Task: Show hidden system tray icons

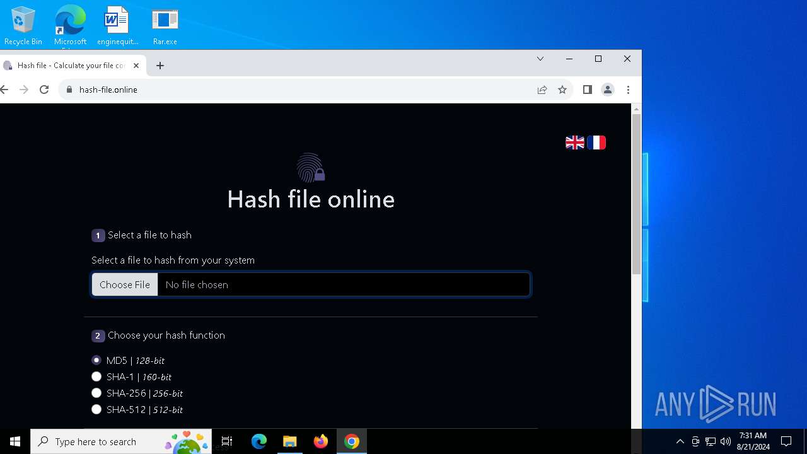Action: 680,441
